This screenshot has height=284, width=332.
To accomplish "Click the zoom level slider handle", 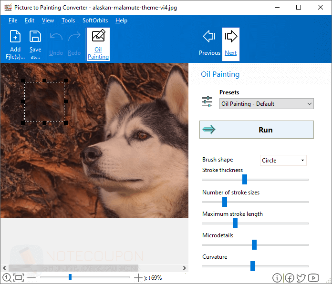I will (70, 277).
